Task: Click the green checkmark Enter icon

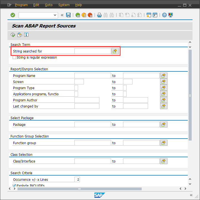Action: (13, 15)
